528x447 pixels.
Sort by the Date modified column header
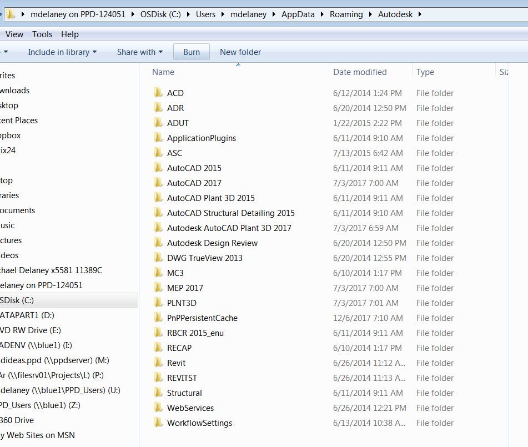click(x=360, y=72)
